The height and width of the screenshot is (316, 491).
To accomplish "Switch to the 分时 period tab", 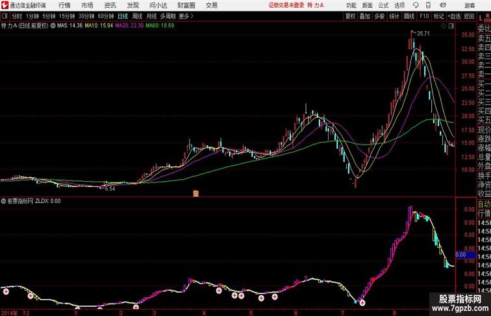I will (x=17, y=16).
